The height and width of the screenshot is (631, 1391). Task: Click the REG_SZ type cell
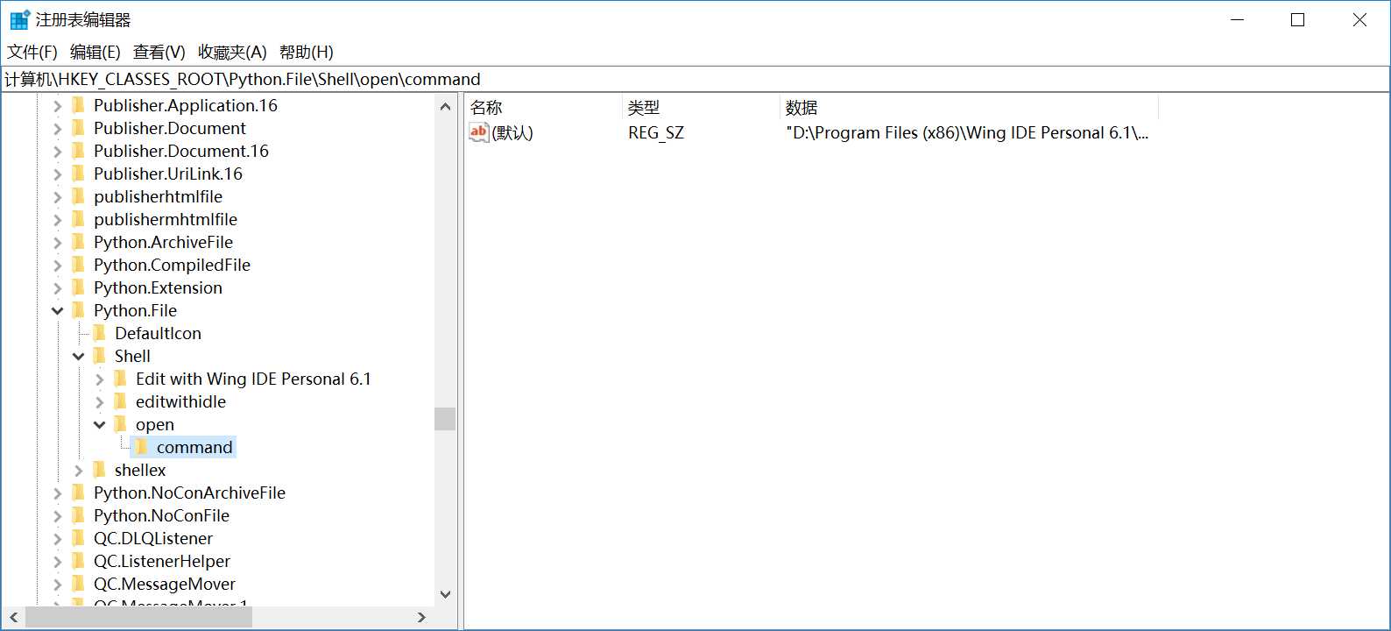(656, 132)
